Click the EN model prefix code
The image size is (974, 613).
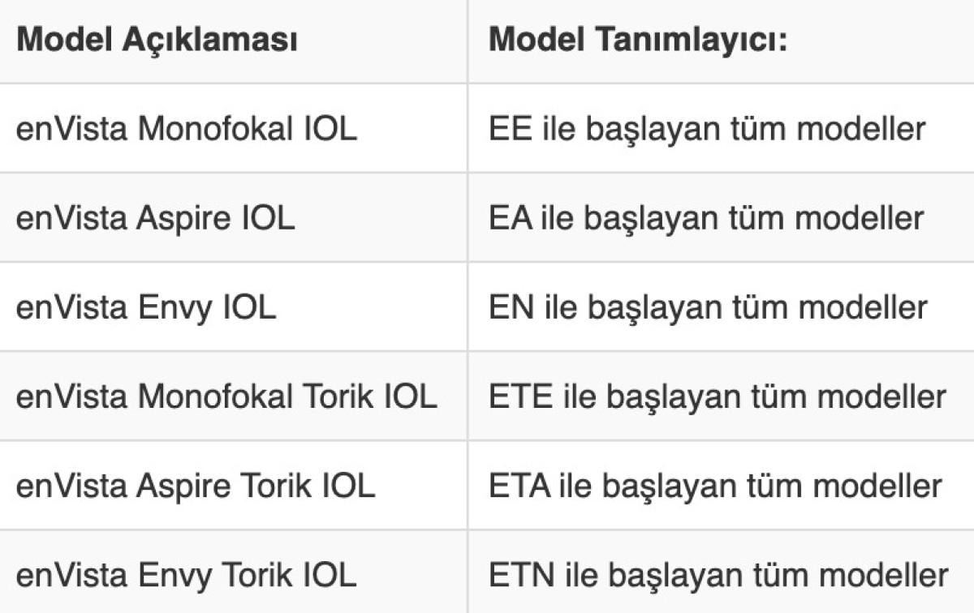(511, 307)
